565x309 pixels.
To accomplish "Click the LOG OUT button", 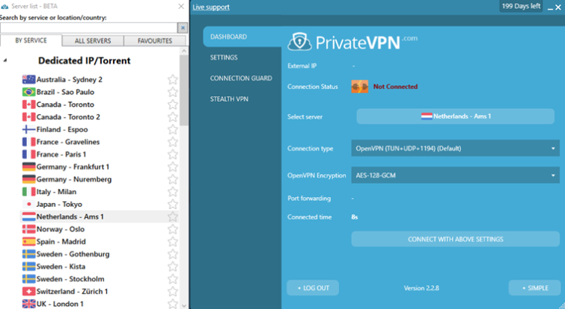I will pos(313,288).
